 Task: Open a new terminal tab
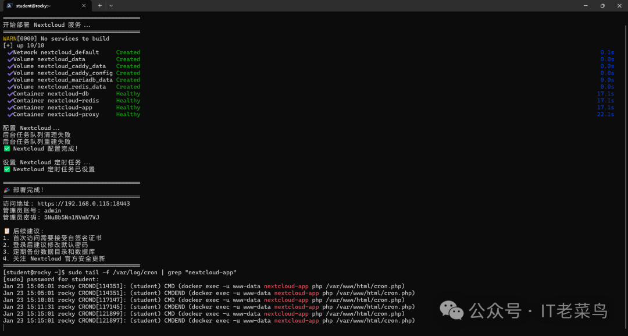click(x=100, y=6)
